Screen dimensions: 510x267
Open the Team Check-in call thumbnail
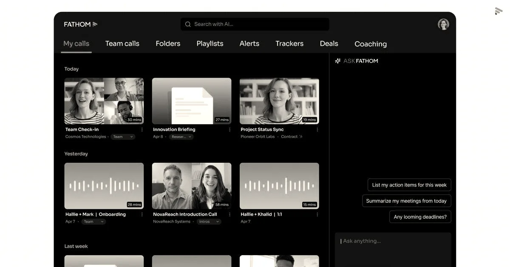(104, 101)
